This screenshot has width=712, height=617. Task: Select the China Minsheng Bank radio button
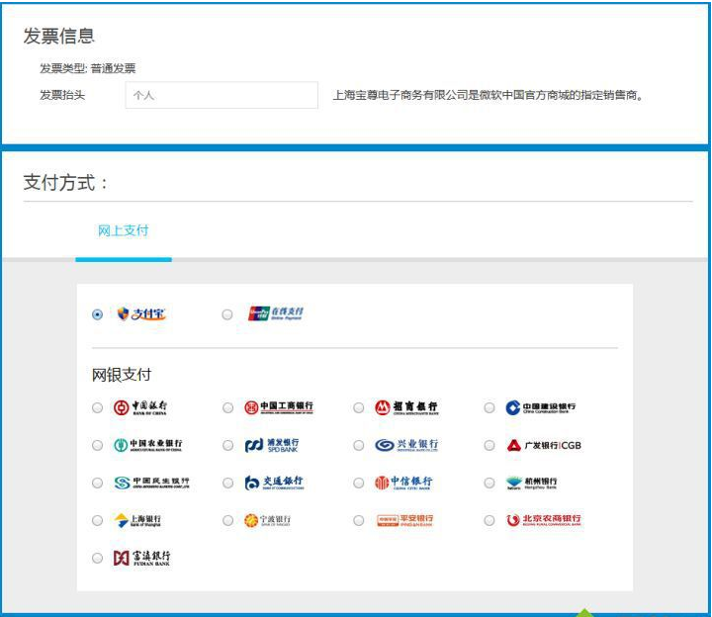tap(97, 484)
